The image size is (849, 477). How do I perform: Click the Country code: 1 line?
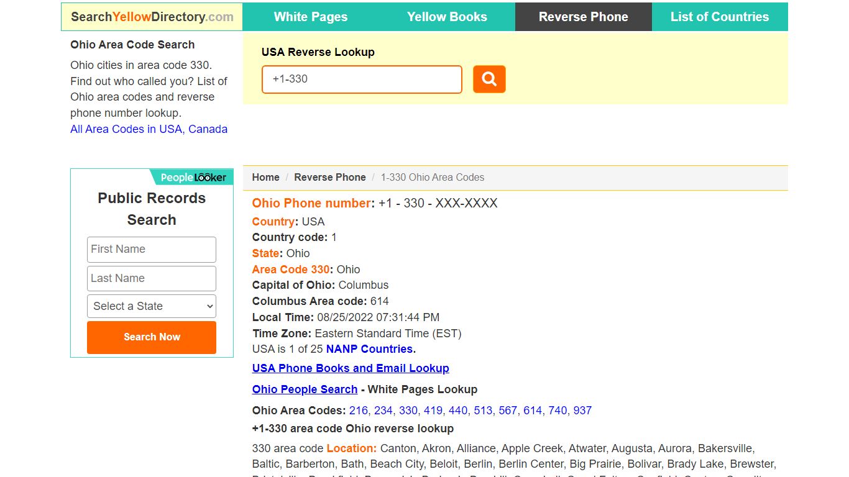click(294, 237)
